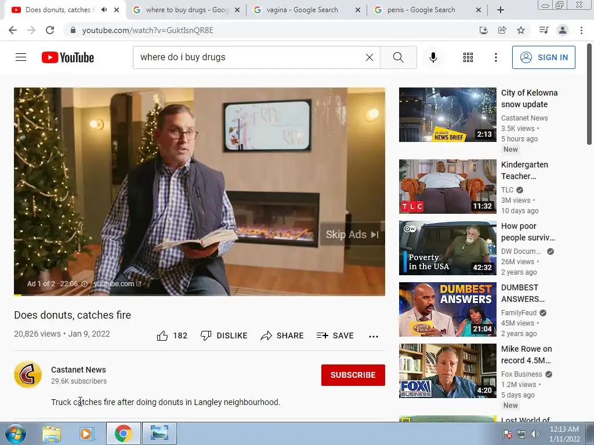Open Windows Explorer from taskbar
The image size is (594, 445).
click(52, 433)
